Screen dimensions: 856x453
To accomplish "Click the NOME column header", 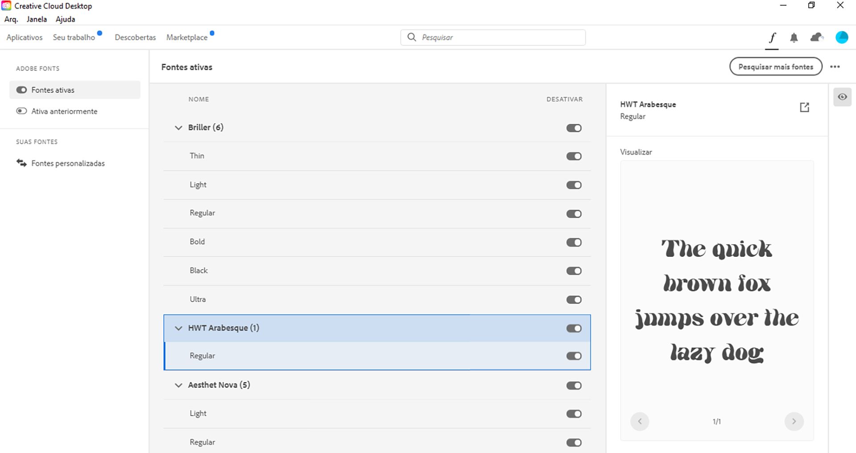I will 198,99.
